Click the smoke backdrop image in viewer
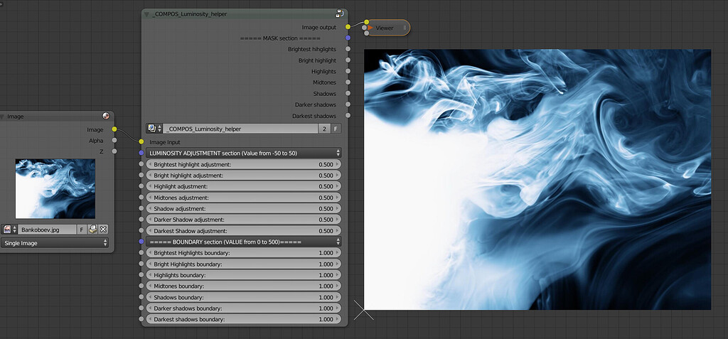Viewport: 728px width, 339px height. 537,179
